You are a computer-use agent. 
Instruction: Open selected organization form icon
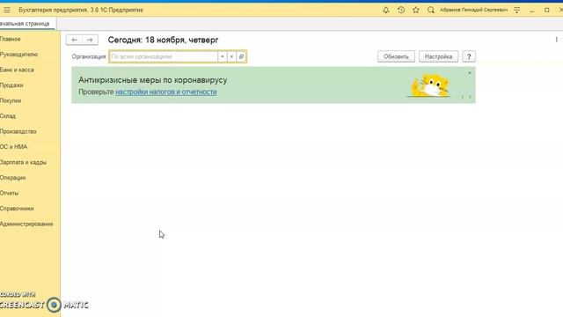[241, 56]
